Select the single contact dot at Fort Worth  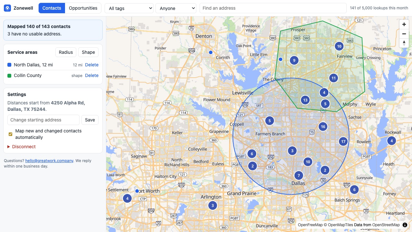coord(137,191)
